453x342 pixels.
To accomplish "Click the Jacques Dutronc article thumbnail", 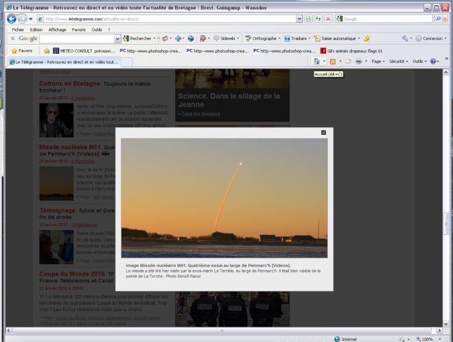I will point(56,120).
